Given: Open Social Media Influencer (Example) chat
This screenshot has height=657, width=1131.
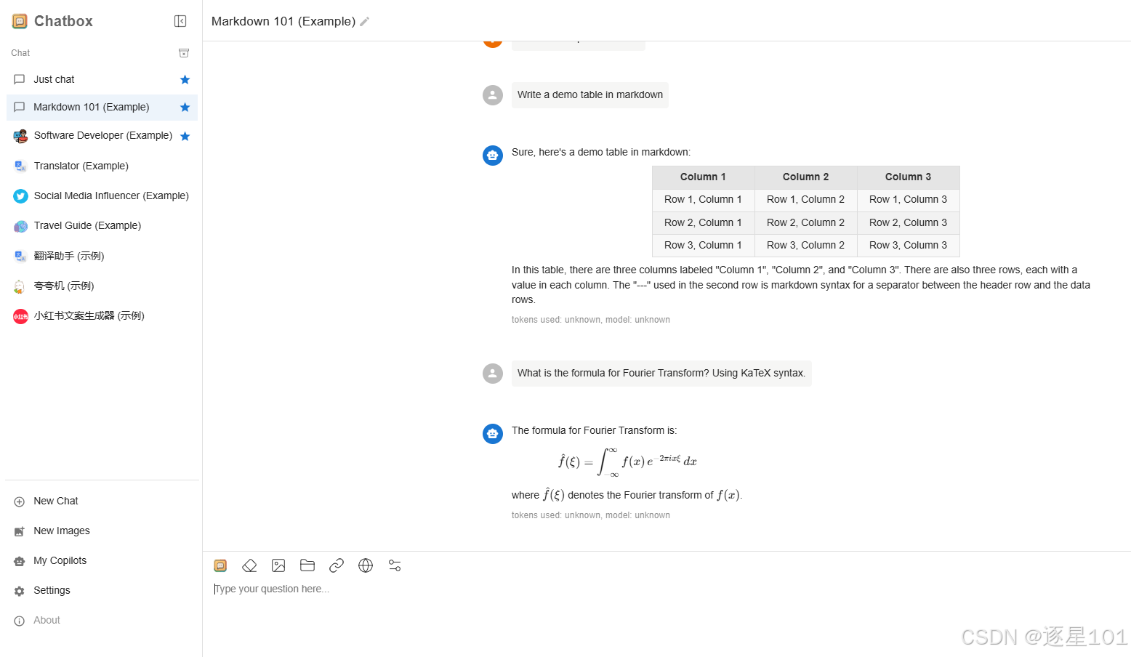Looking at the screenshot, I should pos(102,196).
